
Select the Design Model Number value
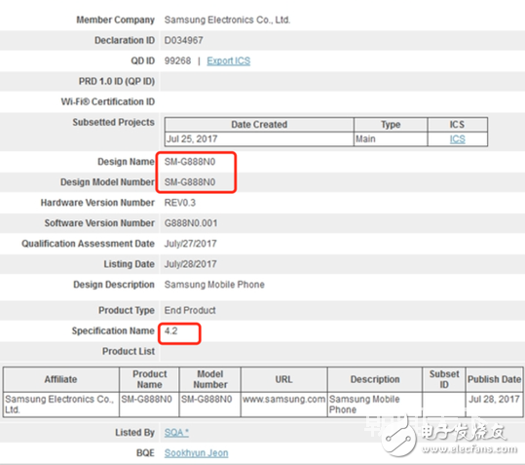pyautogui.click(x=190, y=182)
